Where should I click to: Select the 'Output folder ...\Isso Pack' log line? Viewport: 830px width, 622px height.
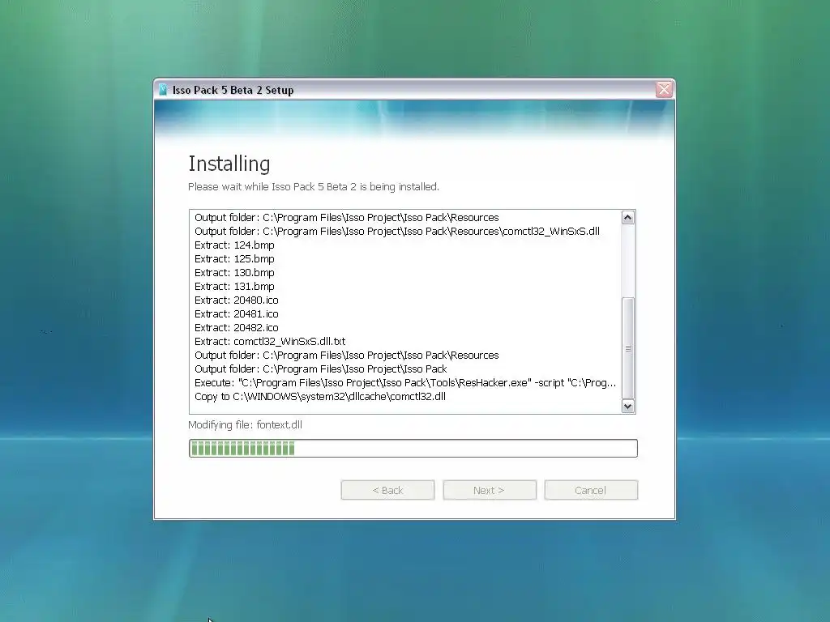tap(321, 369)
